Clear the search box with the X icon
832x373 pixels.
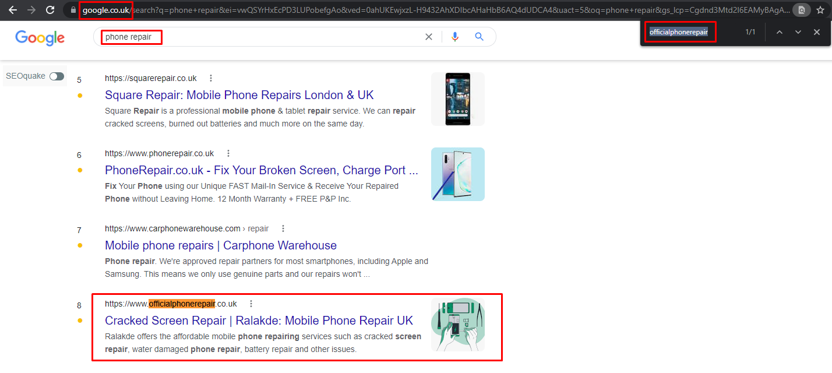pyautogui.click(x=429, y=37)
